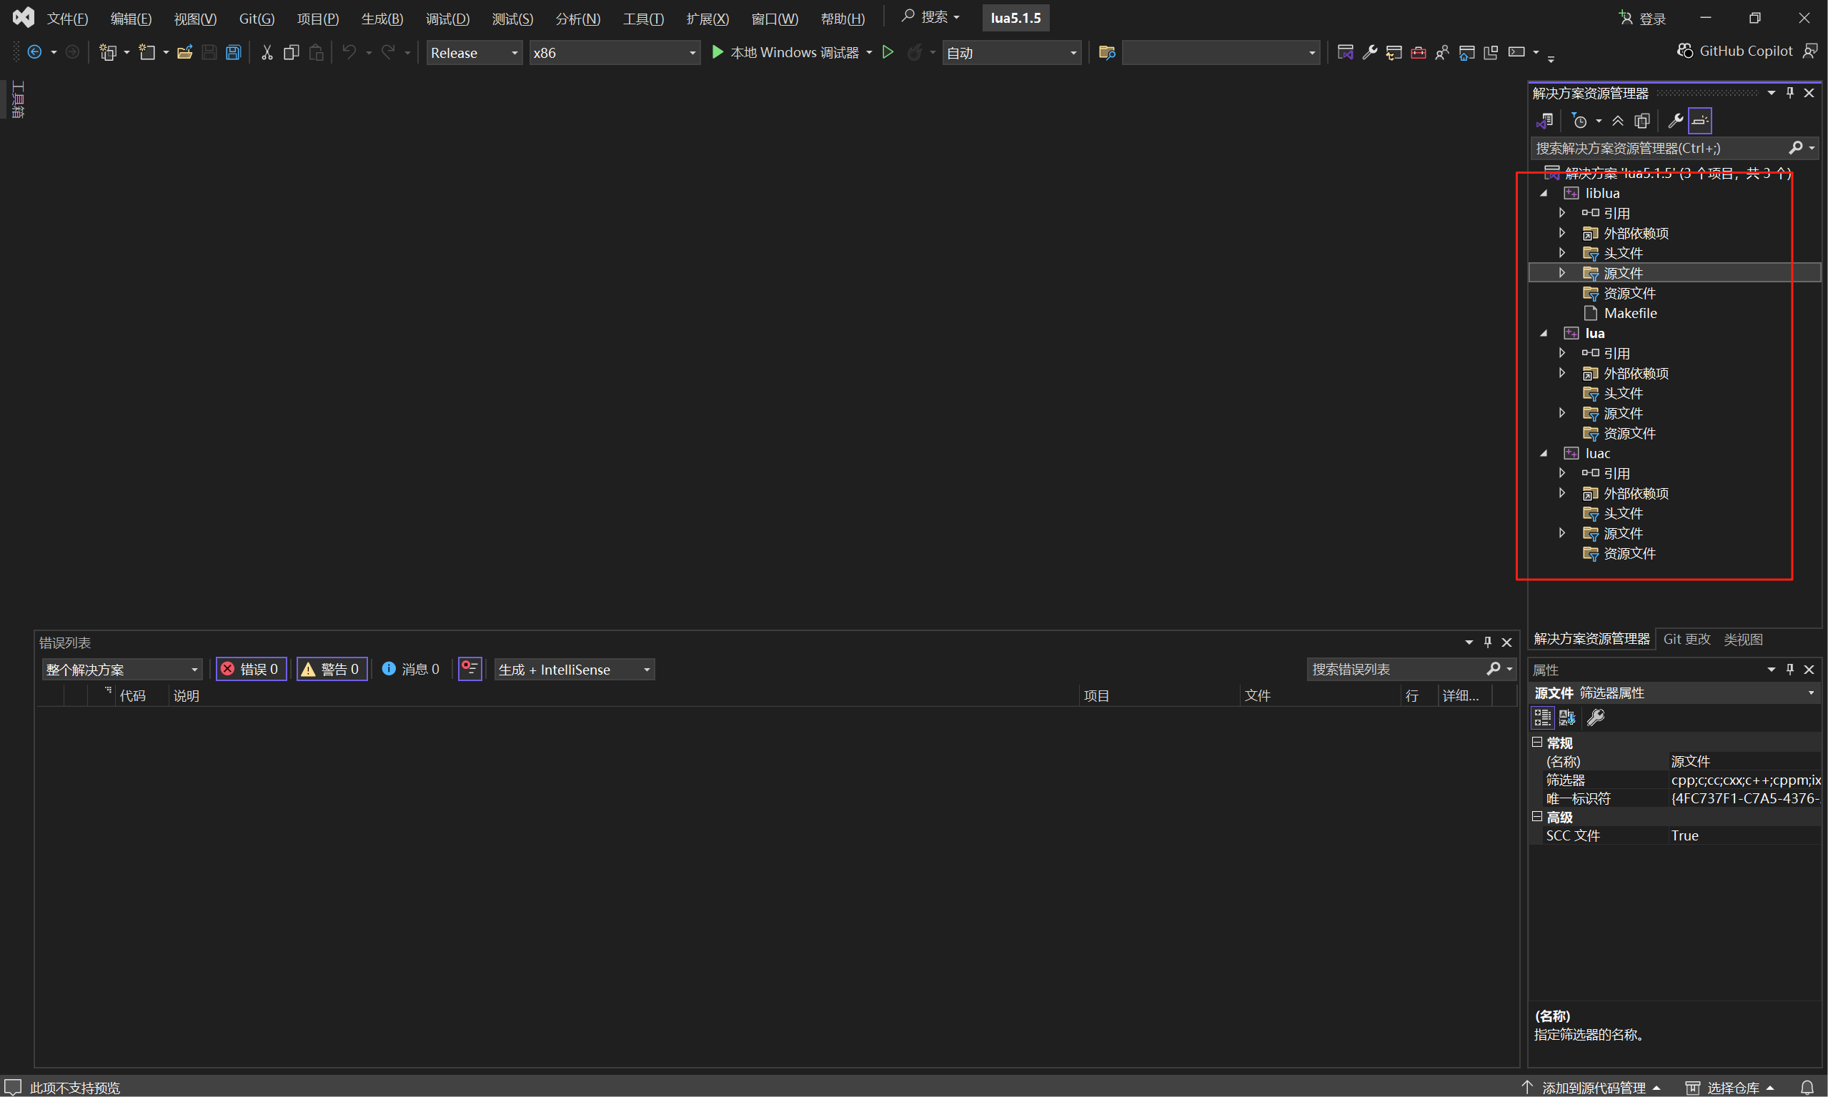This screenshot has width=1828, height=1097.
Task: Open the Release configuration dropdown
Action: click(x=474, y=52)
